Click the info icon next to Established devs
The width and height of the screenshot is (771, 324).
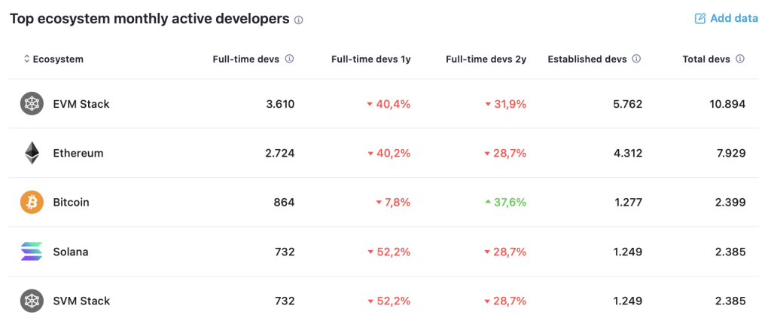click(636, 59)
